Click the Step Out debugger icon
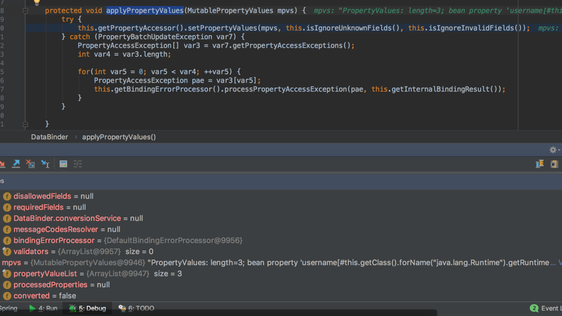The width and height of the screenshot is (562, 316). (16, 164)
